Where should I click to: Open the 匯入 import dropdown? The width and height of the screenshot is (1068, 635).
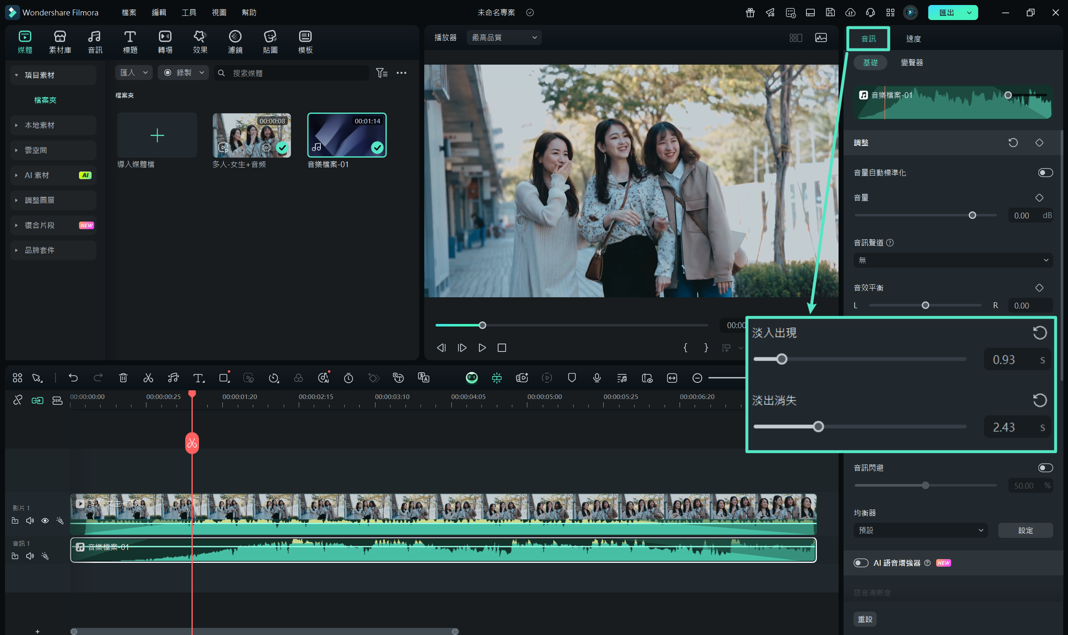133,73
